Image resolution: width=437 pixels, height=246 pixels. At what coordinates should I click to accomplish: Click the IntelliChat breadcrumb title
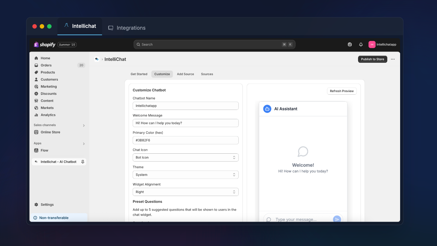click(115, 59)
